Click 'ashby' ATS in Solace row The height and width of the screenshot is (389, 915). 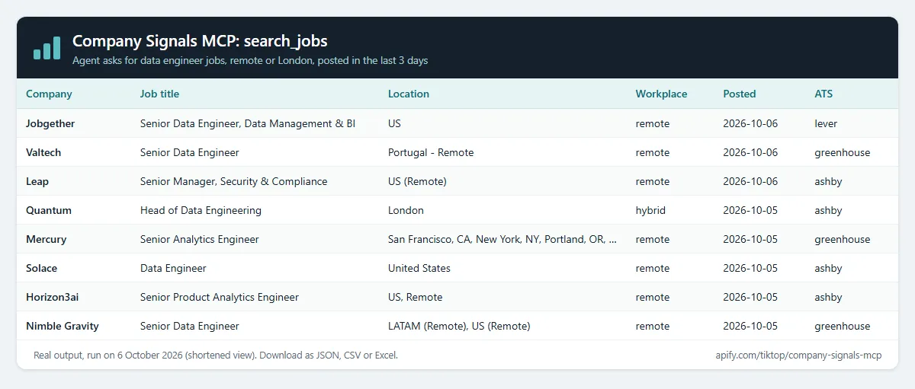click(x=828, y=268)
